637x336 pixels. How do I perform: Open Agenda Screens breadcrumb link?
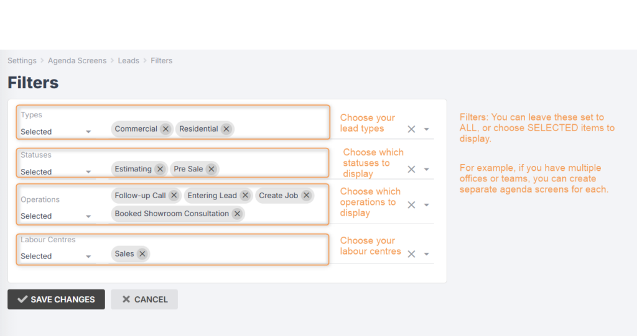coord(77,61)
